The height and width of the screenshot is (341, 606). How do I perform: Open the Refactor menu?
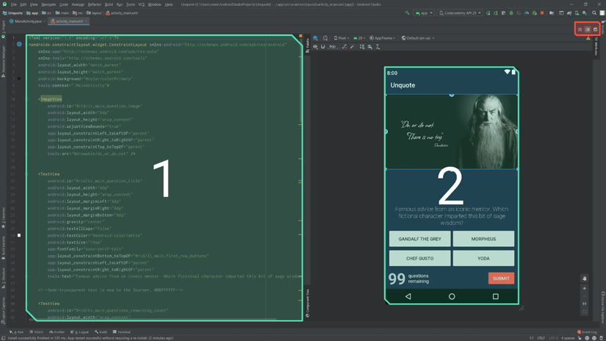coord(94,4)
